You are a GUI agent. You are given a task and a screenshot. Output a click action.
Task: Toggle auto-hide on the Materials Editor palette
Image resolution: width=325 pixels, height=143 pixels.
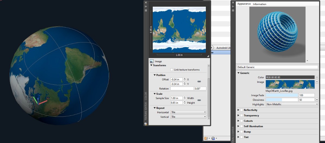[x=233, y=6]
